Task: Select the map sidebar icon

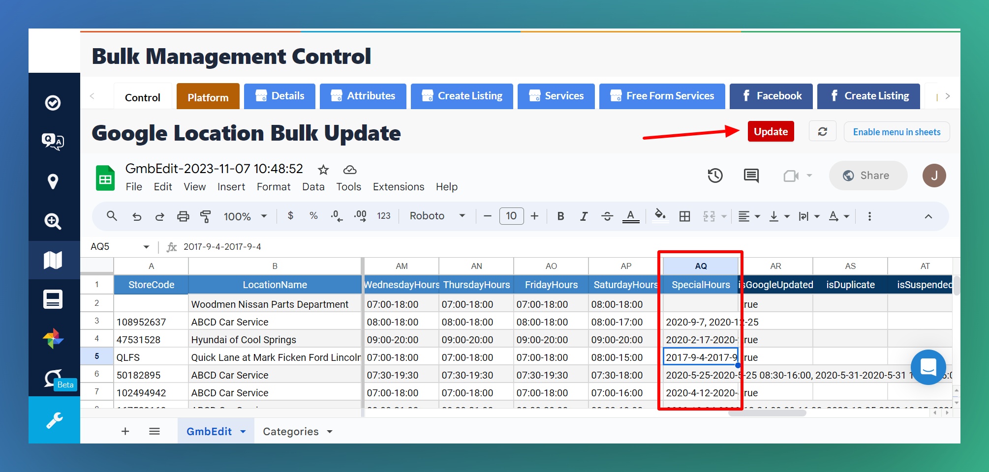Action: click(53, 260)
